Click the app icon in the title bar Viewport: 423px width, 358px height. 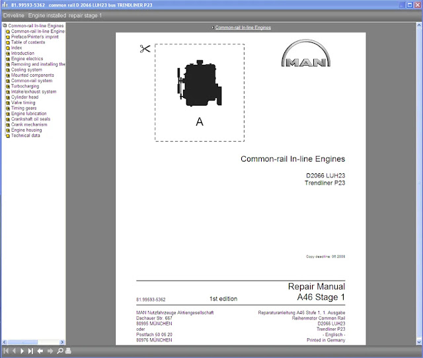coord(5,5)
